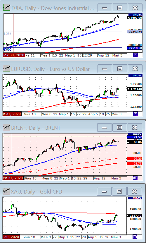Click the 1.22500 price axis value in EURUSD
Viewport: 146px width, 243px height.
tap(136, 84)
